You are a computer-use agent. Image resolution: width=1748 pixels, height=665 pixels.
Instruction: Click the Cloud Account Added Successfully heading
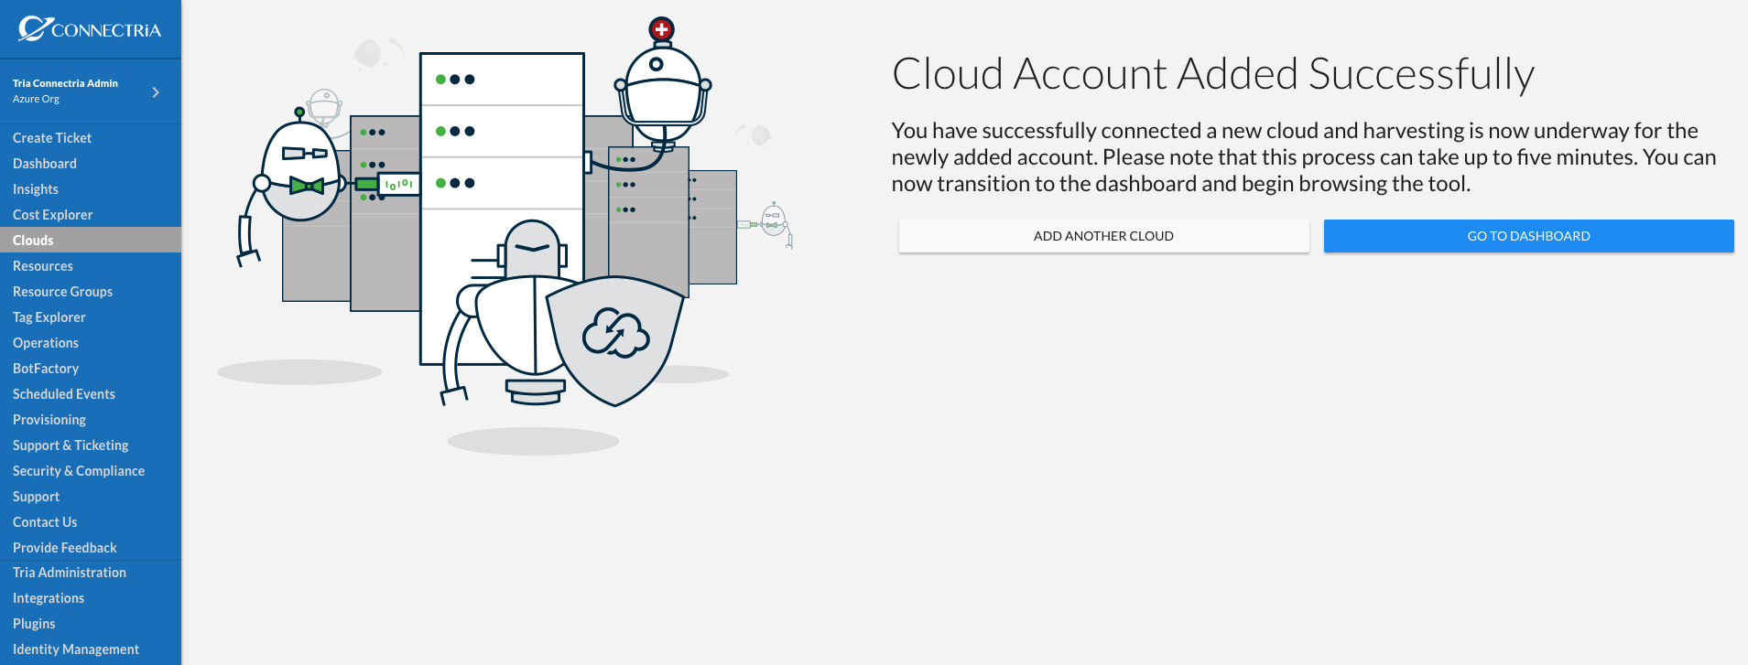[1213, 74]
